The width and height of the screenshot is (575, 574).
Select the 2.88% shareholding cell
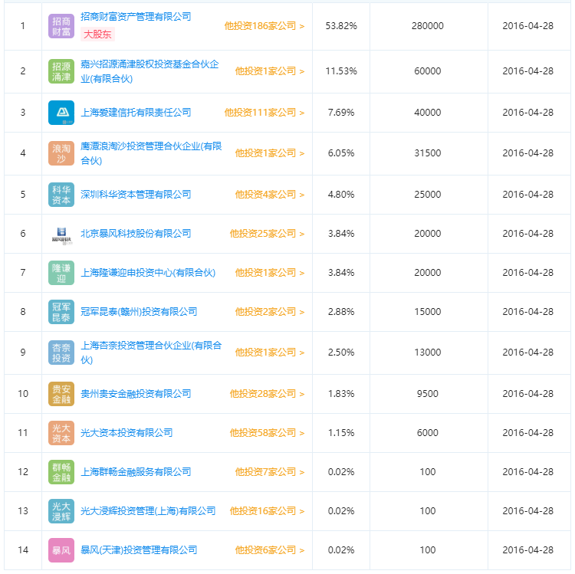341,312
